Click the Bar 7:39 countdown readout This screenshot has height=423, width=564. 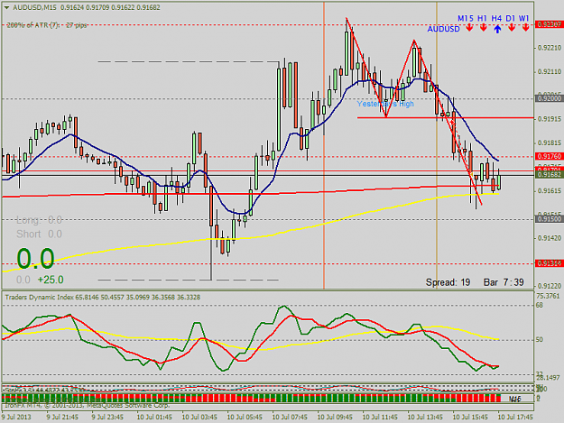tap(504, 282)
